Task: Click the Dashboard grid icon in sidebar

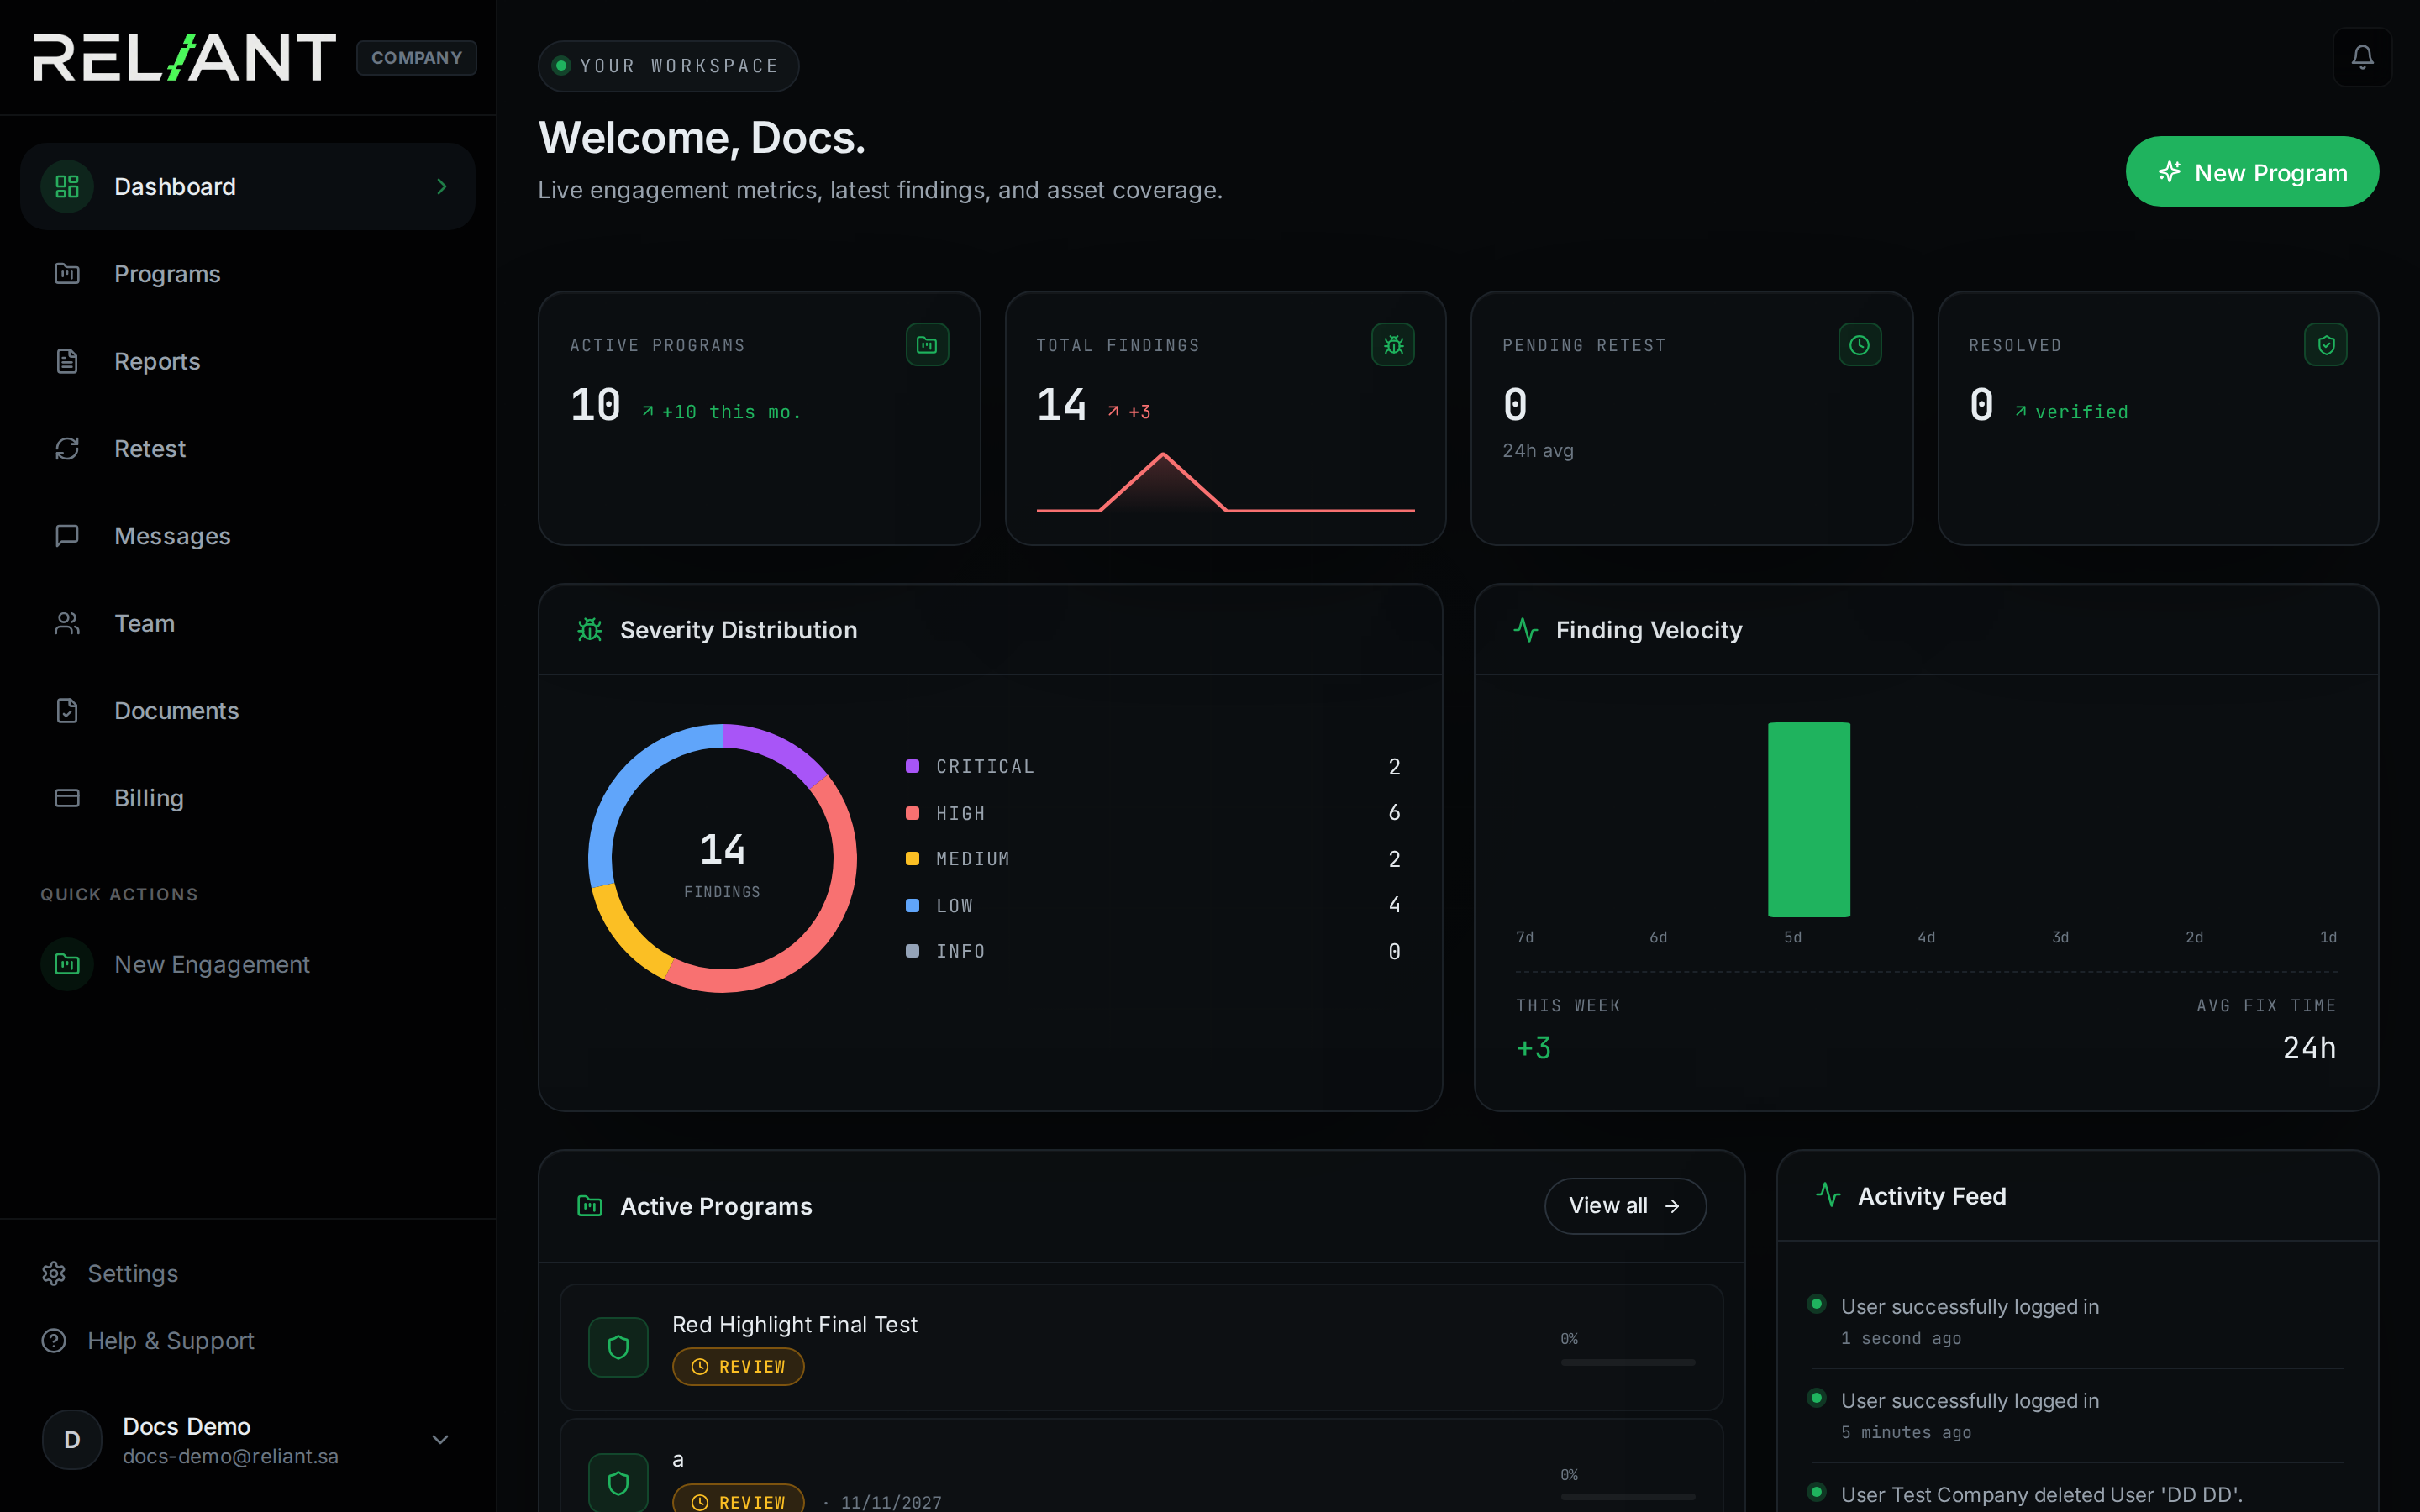Action: [x=67, y=186]
